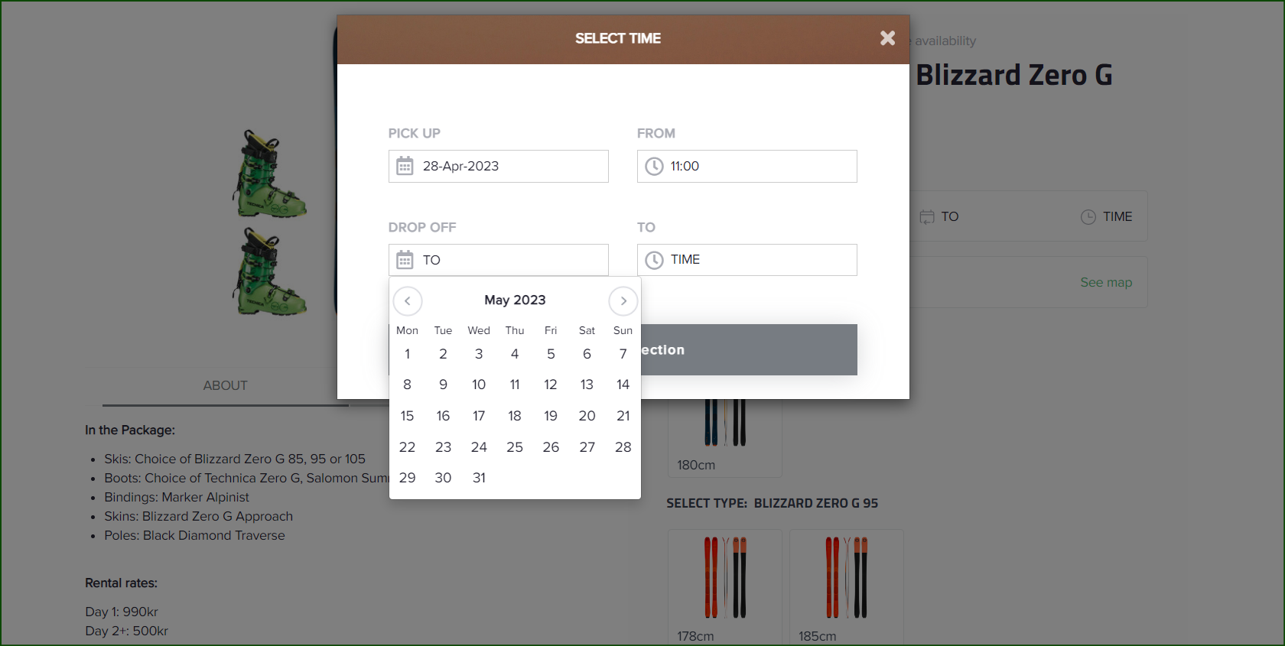Select May 18 in the calendar
This screenshot has width=1285, height=646.
click(x=515, y=416)
